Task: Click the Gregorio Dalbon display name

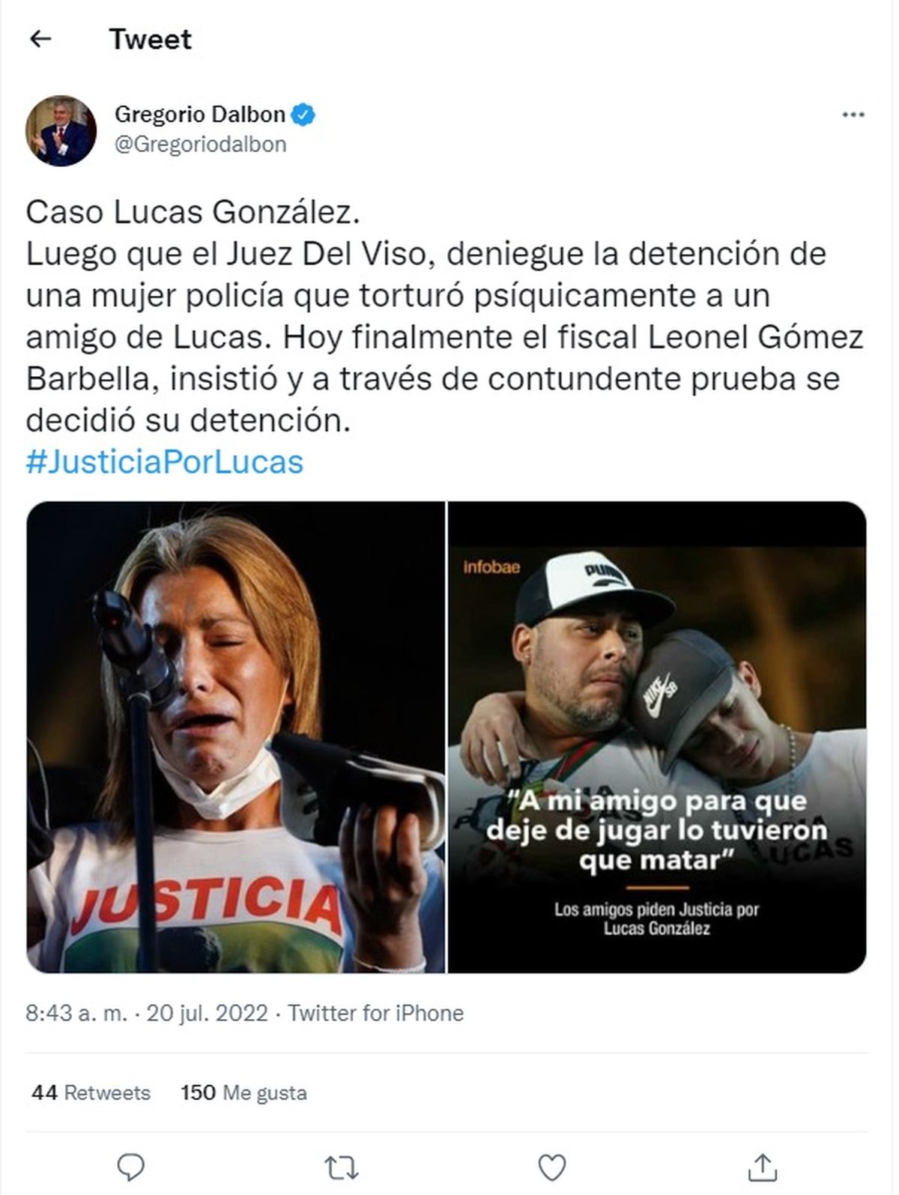Action: click(x=200, y=115)
